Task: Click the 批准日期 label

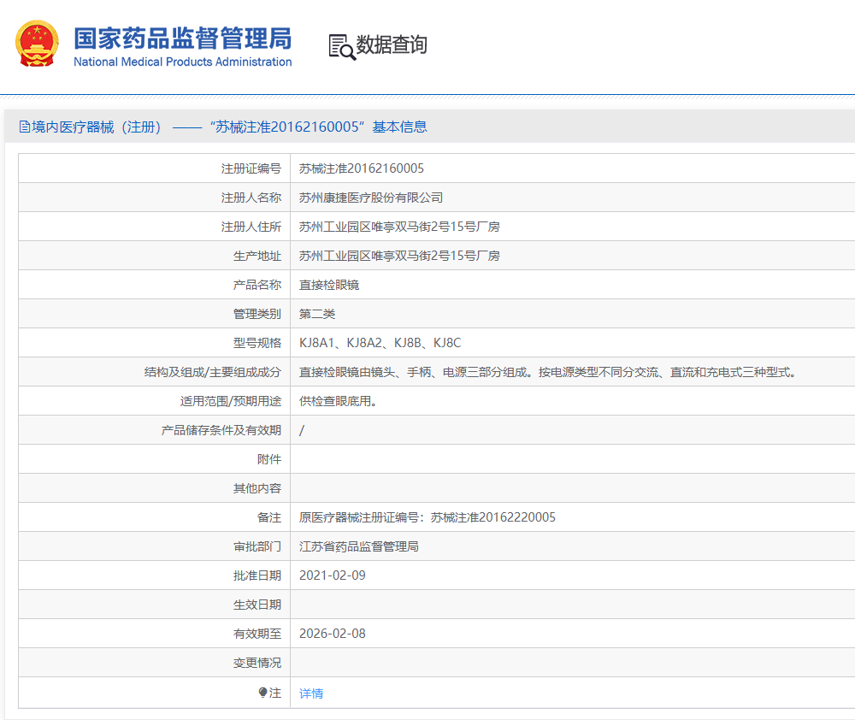Action: click(256, 575)
